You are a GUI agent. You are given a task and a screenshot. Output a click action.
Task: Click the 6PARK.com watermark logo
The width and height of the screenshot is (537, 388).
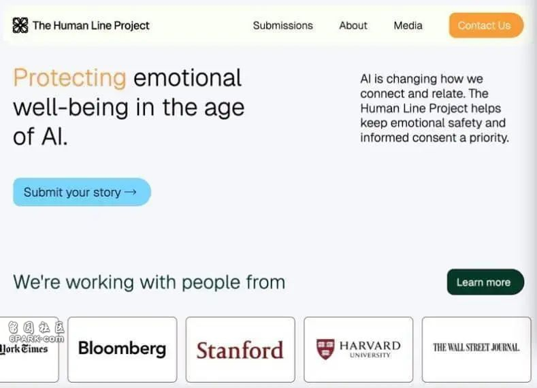[36, 332]
